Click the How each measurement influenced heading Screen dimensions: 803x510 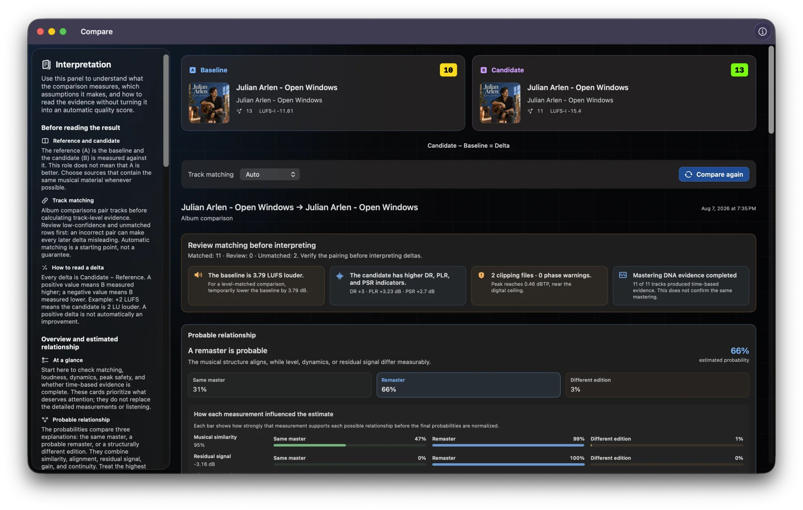pyautogui.click(x=264, y=415)
